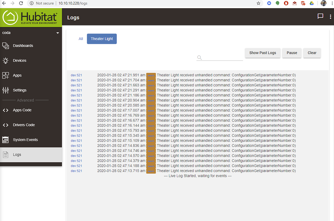Open the dev:521 device link
The width and height of the screenshot is (334, 221).
[x=76, y=75]
